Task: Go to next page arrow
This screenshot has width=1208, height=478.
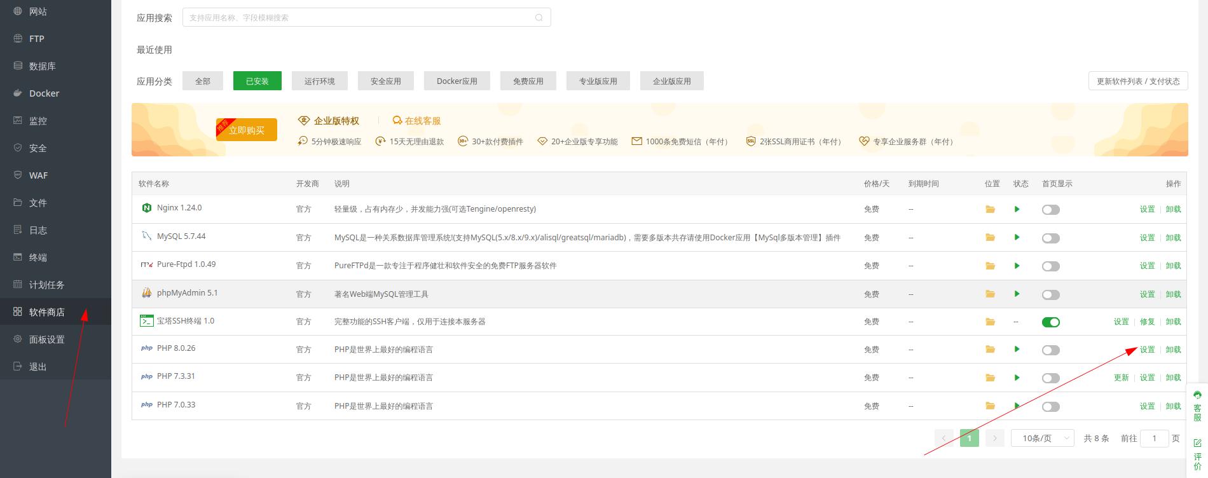Action: pos(994,438)
